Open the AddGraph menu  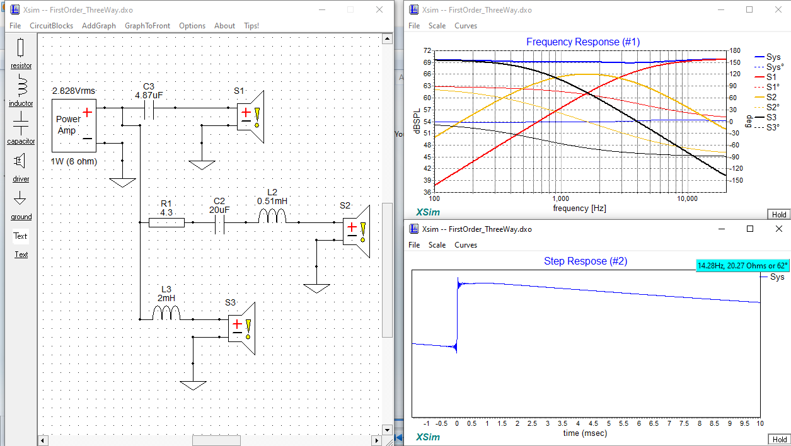pyautogui.click(x=99, y=26)
